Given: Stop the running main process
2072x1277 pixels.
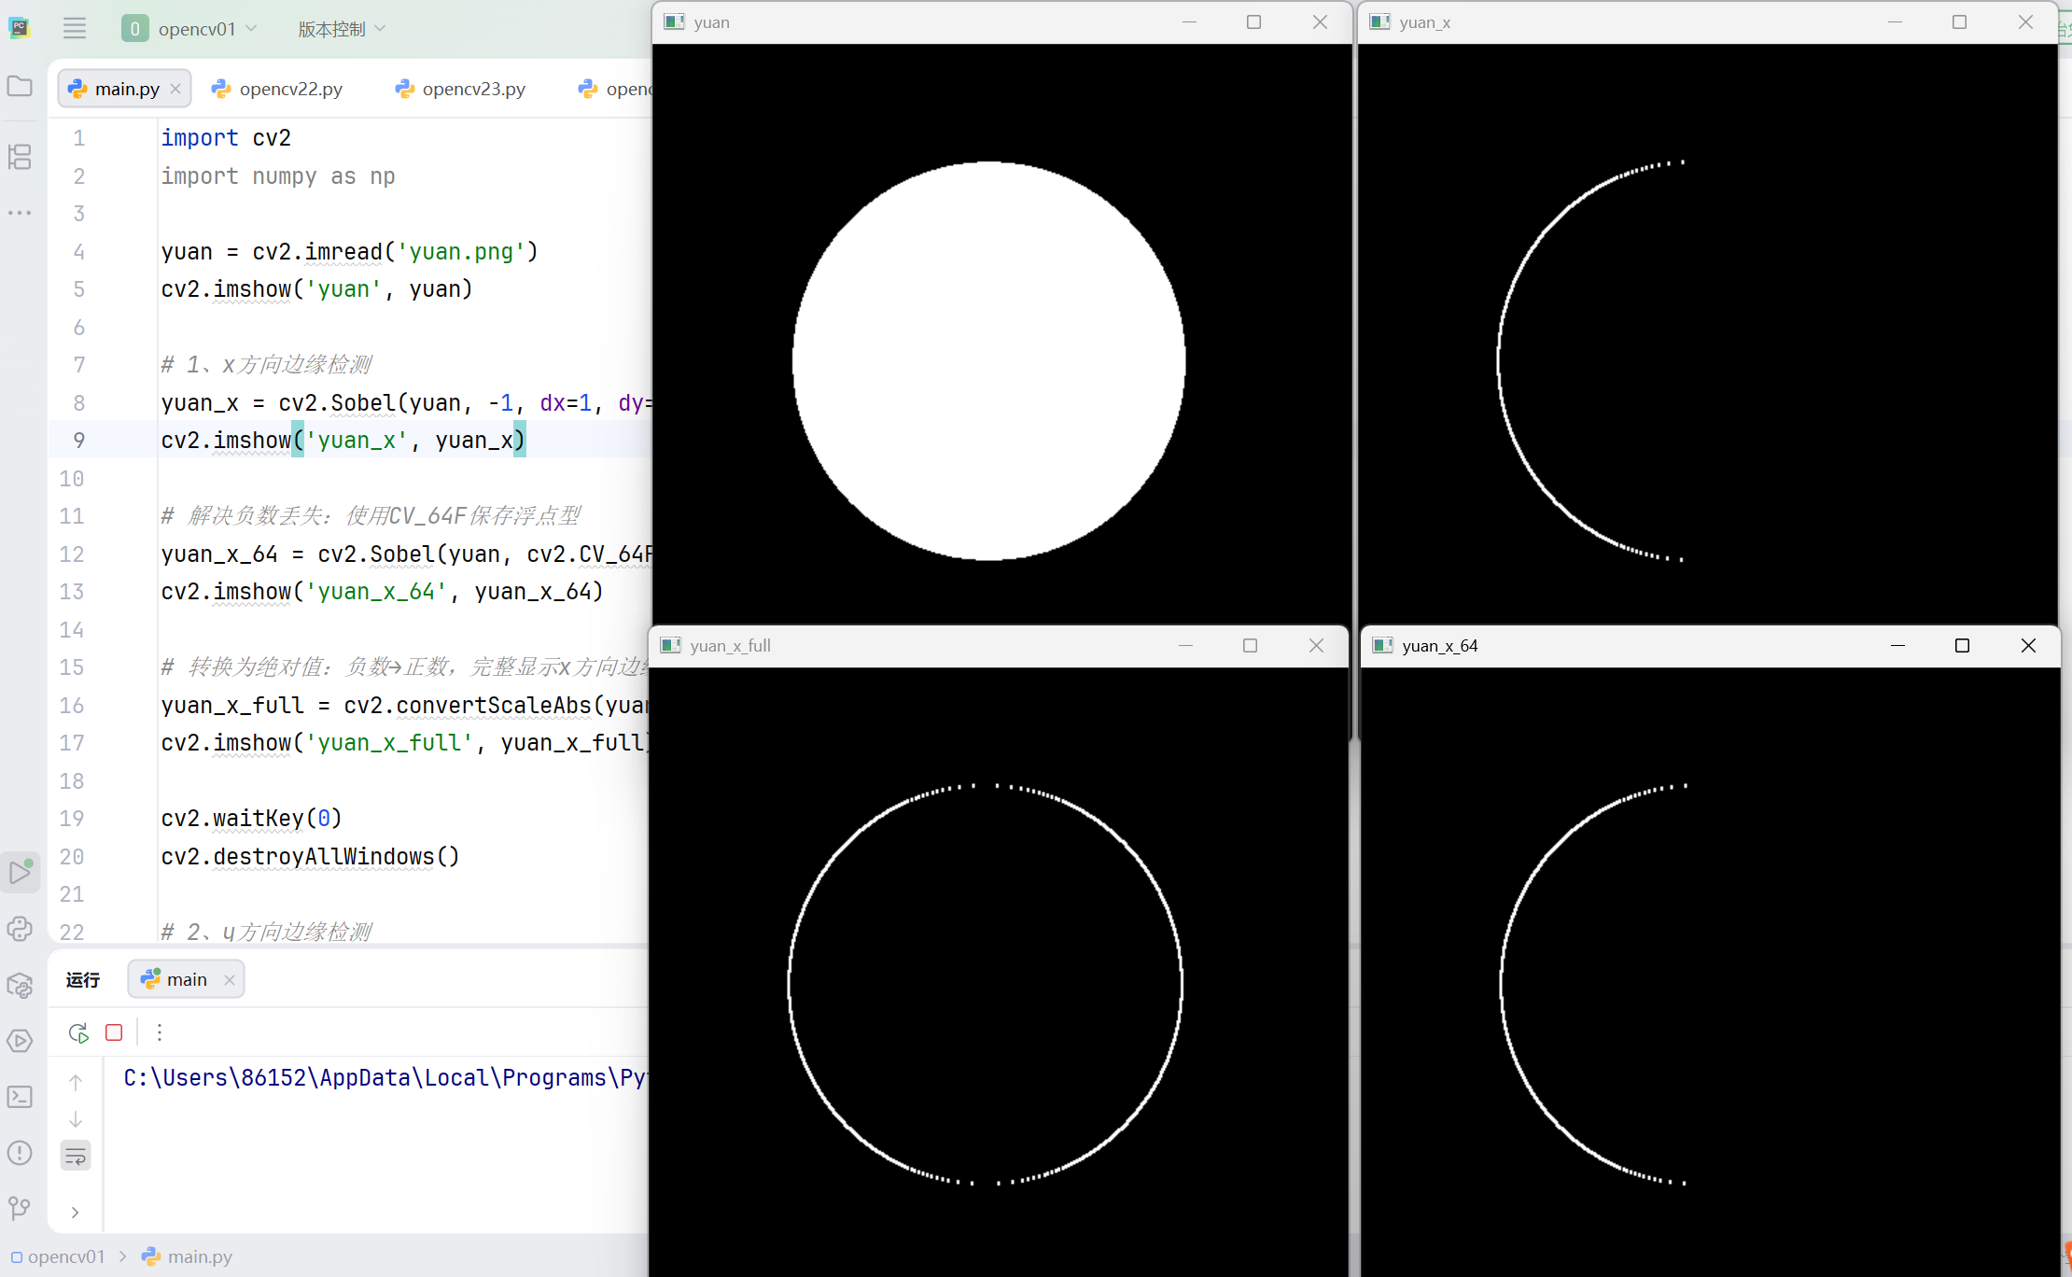Looking at the screenshot, I should [114, 1032].
